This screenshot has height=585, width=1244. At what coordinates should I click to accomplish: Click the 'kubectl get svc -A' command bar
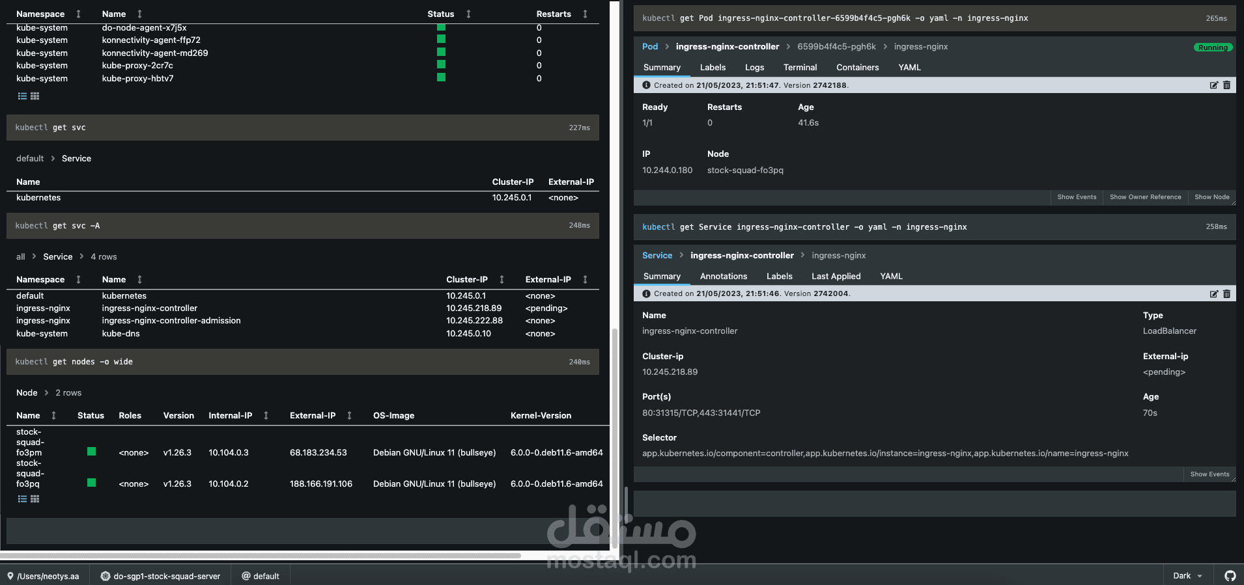tap(303, 226)
